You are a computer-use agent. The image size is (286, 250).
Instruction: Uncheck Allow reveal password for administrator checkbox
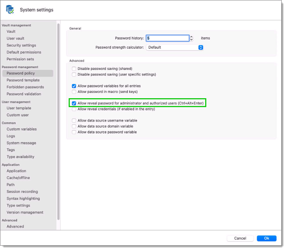pos(74,103)
